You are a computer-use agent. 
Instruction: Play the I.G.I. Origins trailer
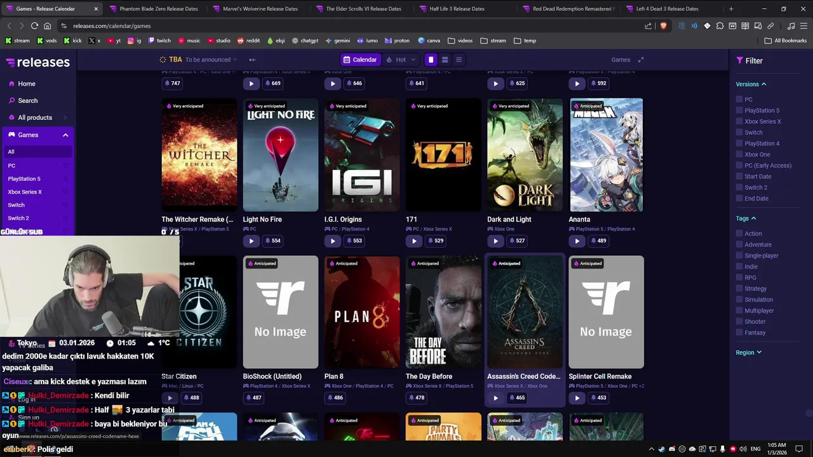(333, 241)
